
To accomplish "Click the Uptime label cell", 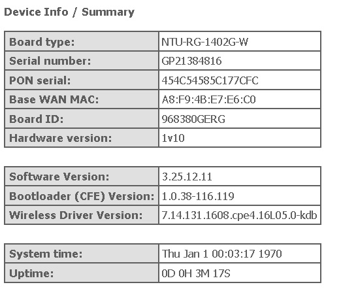I will 82,273.
